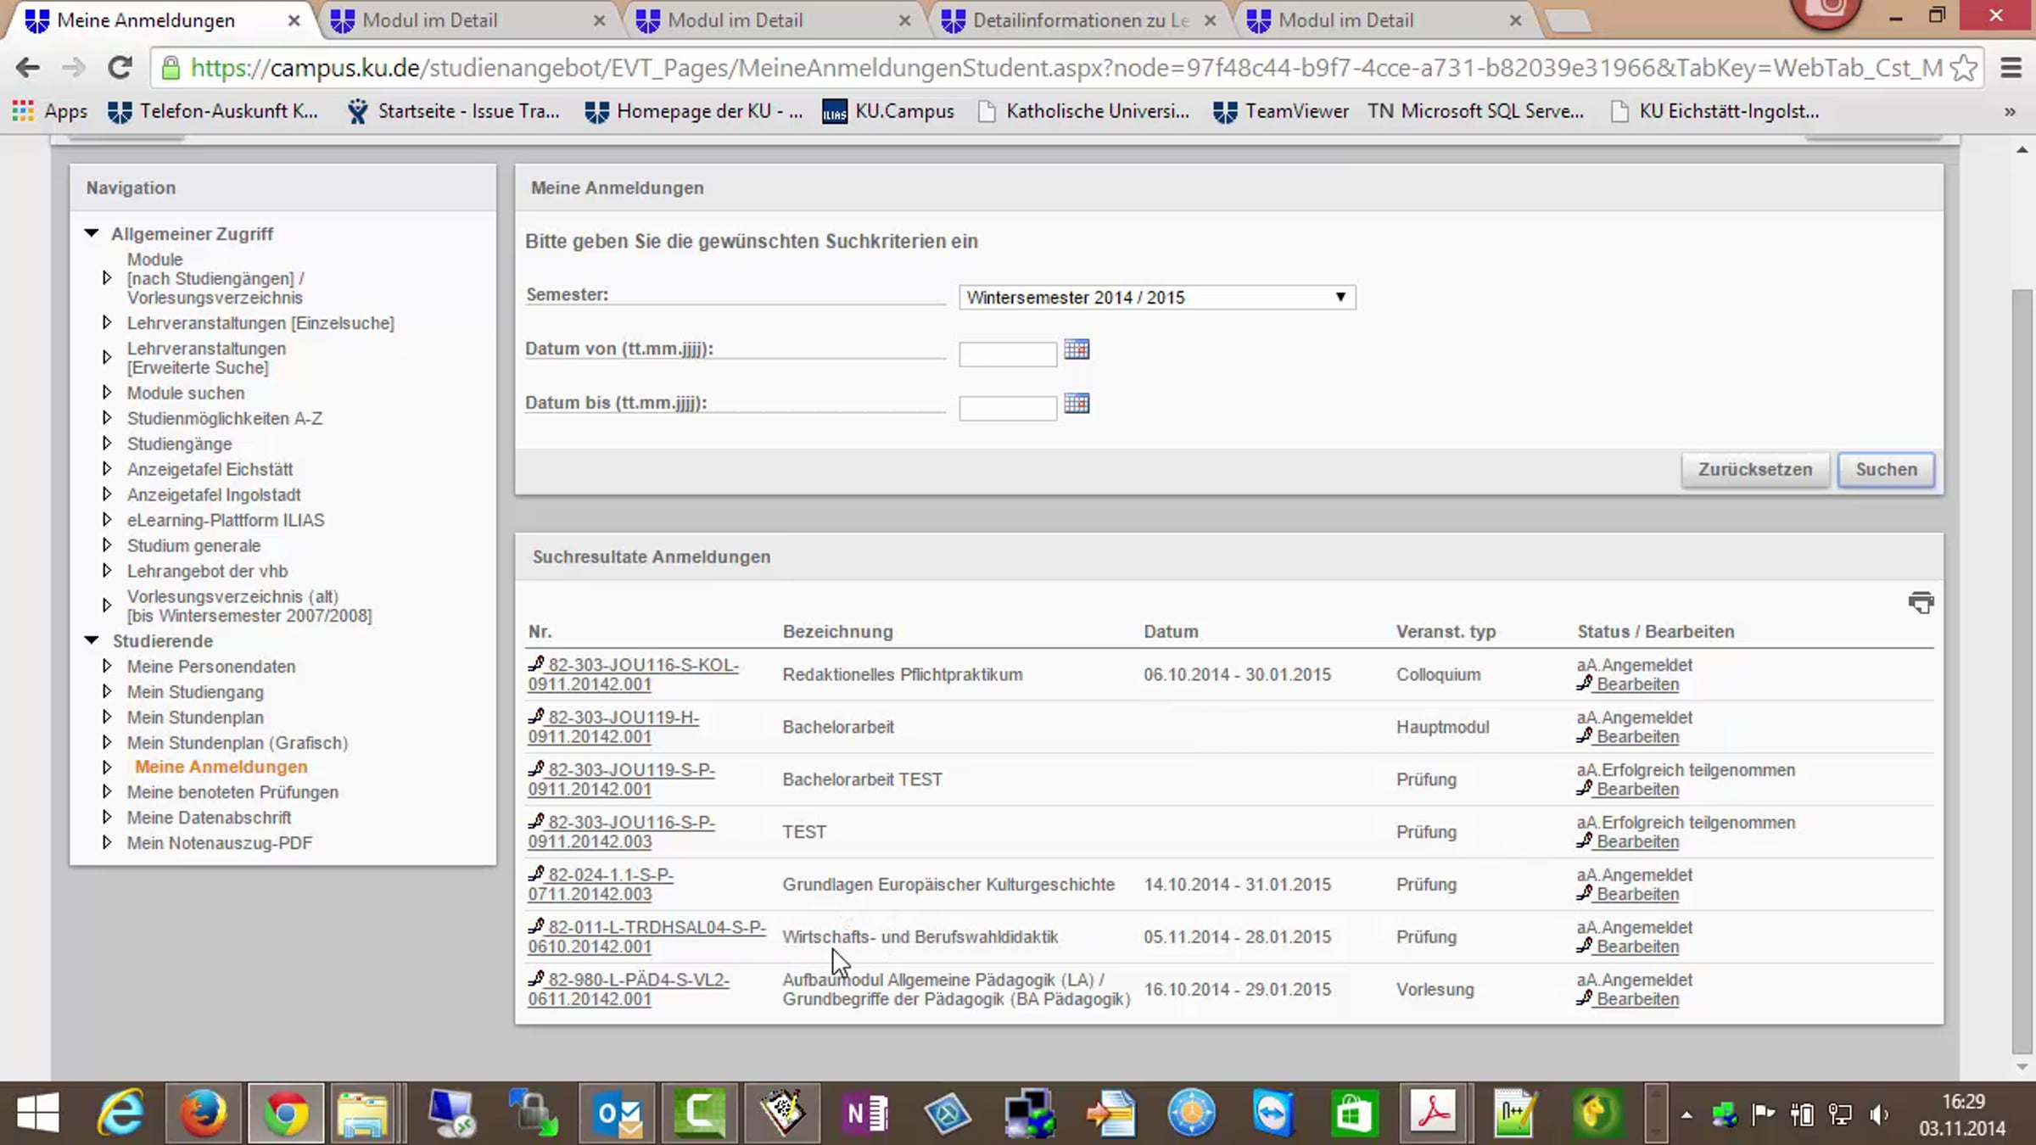
Task: Click the edit icon before 82-303-JOU116-S-KOL
Action: pos(536,664)
